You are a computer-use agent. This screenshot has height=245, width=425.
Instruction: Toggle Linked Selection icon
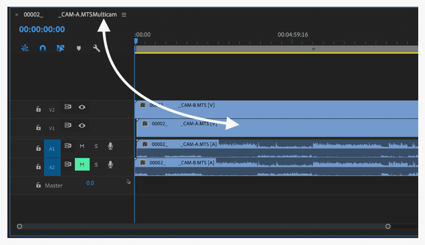(60, 48)
